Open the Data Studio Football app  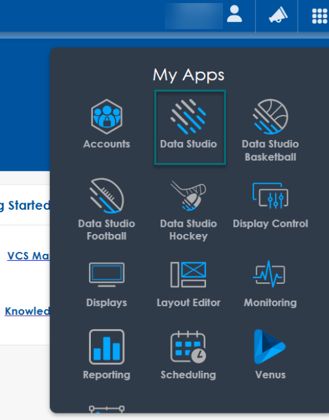click(x=107, y=210)
